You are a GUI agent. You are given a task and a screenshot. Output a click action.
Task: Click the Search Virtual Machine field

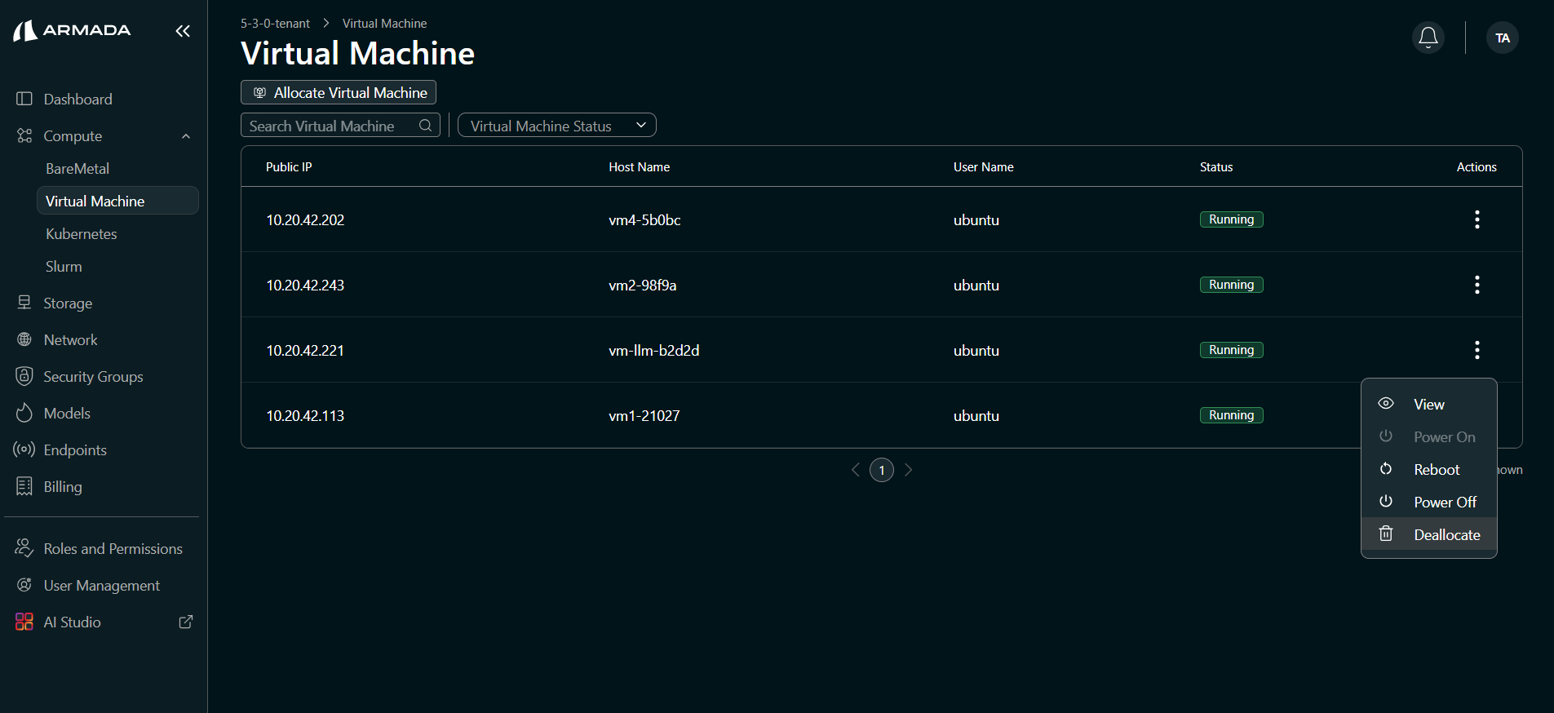point(340,126)
